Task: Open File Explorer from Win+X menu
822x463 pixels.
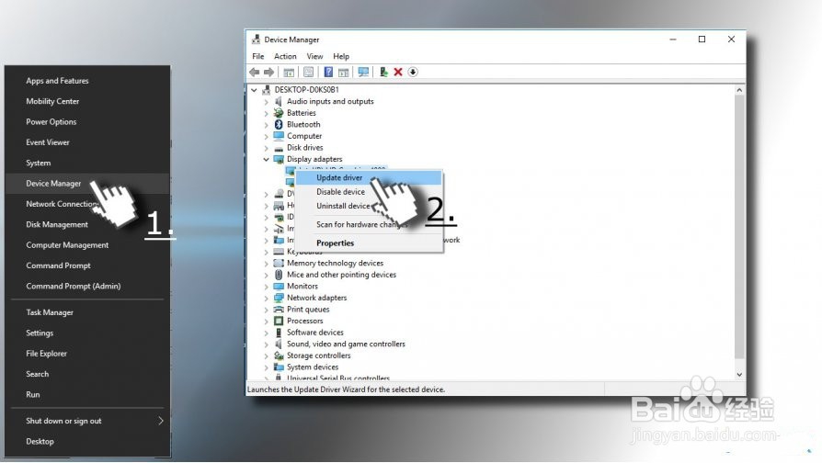Action: point(87,353)
